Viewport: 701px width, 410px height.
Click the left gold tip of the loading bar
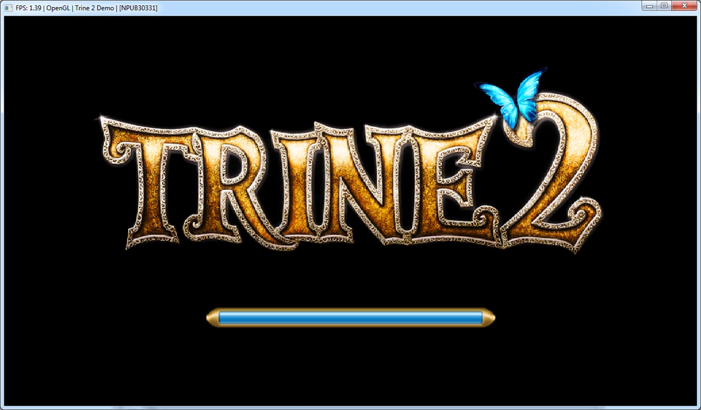pos(212,318)
